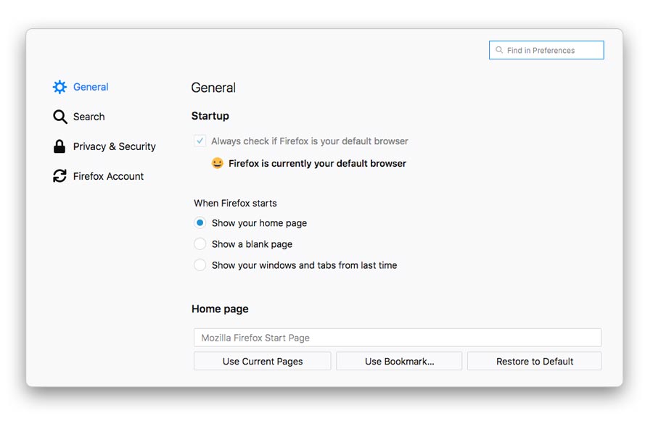
Task: Select Show your home page option
Action: click(x=200, y=223)
